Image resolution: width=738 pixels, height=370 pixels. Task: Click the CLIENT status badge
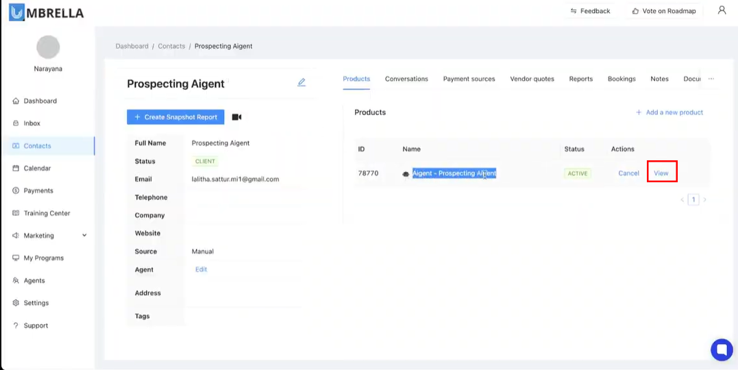point(205,161)
